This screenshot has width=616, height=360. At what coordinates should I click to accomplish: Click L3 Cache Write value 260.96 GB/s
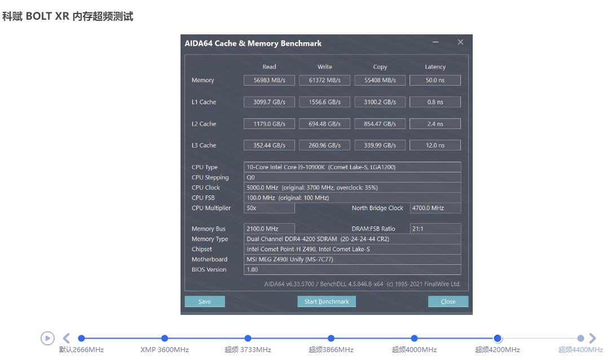click(x=324, y=145)
